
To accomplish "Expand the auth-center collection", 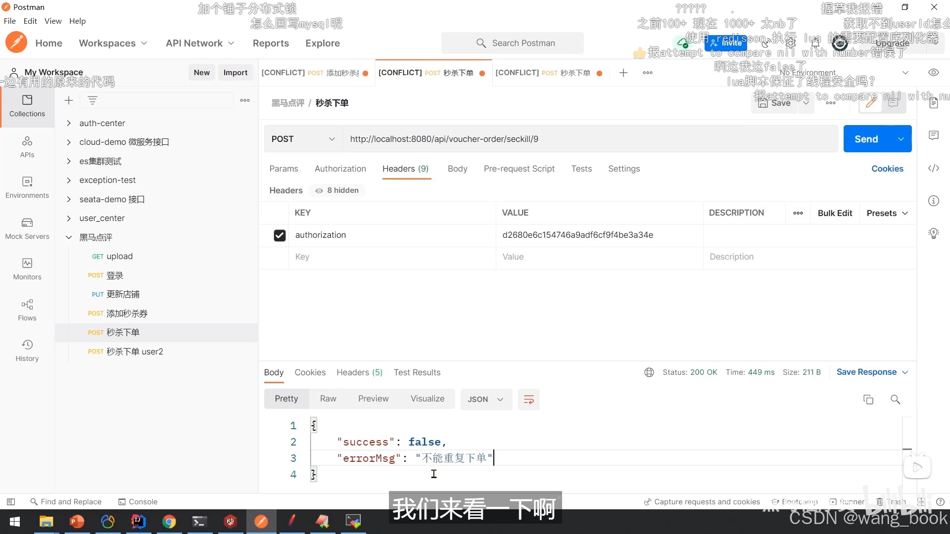I will pos(69,123).
